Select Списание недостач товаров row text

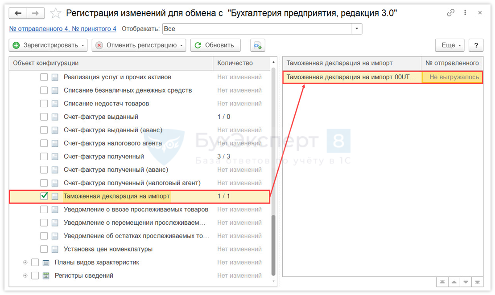(106, 104)
